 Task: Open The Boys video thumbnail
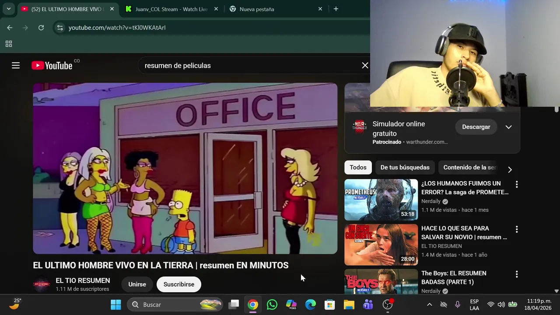pos(381,281)
